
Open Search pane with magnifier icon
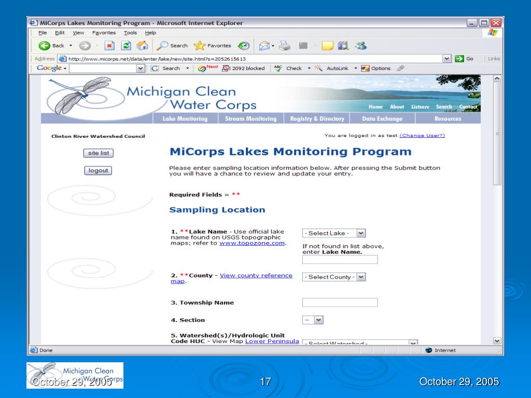[x=162, y=46]
